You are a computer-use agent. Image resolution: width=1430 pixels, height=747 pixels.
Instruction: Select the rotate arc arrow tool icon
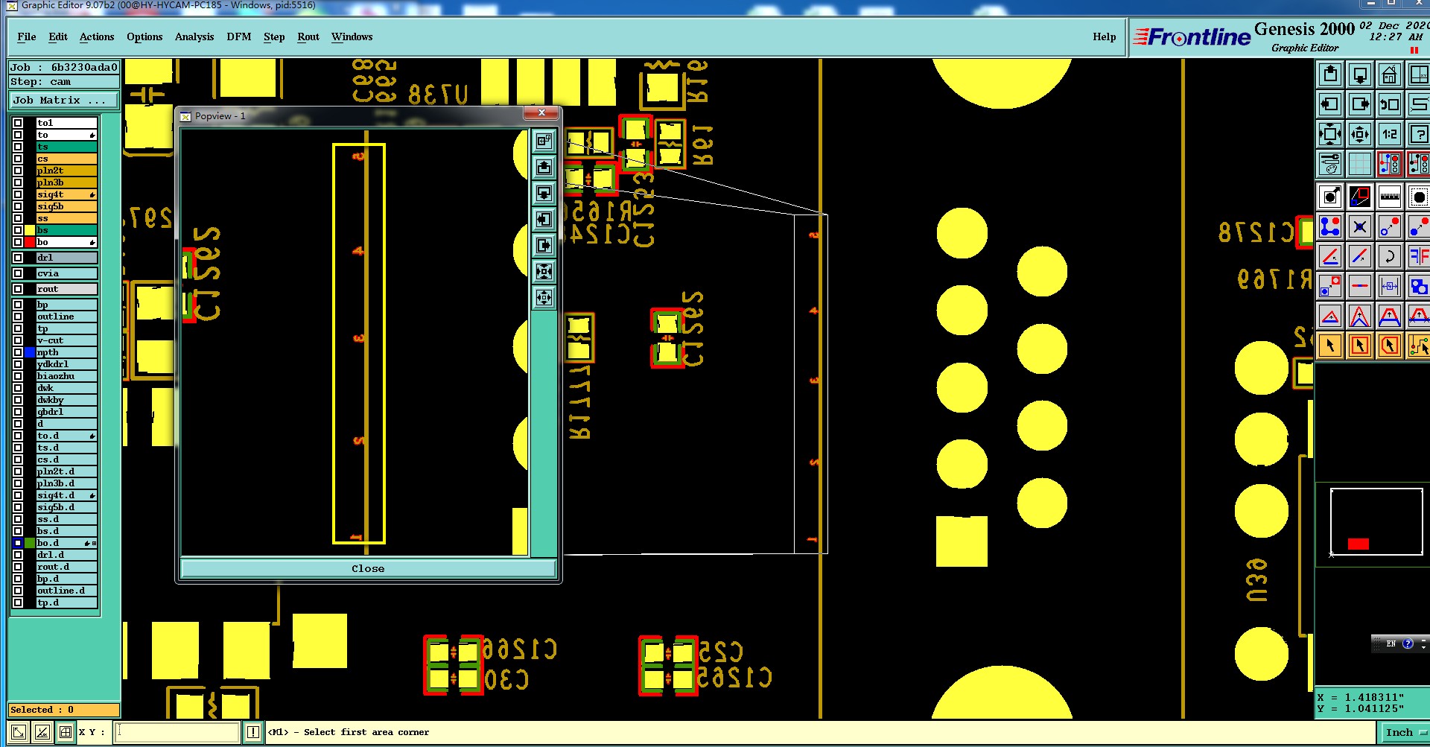click(1390, 256)
